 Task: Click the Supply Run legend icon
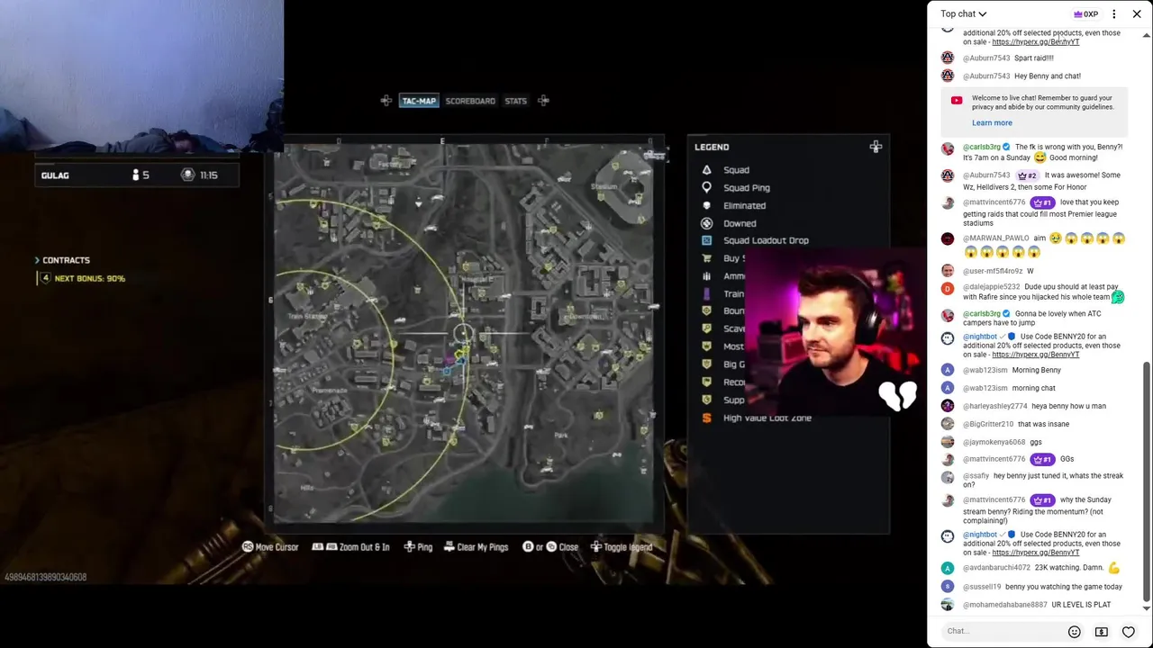coord(706,400)
